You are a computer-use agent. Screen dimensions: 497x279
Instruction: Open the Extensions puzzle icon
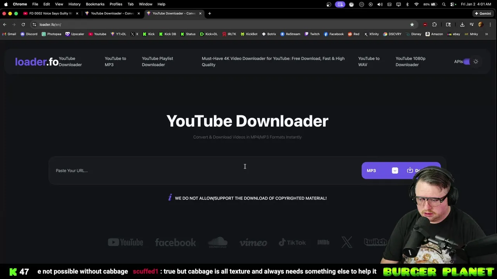click(434, 24)
